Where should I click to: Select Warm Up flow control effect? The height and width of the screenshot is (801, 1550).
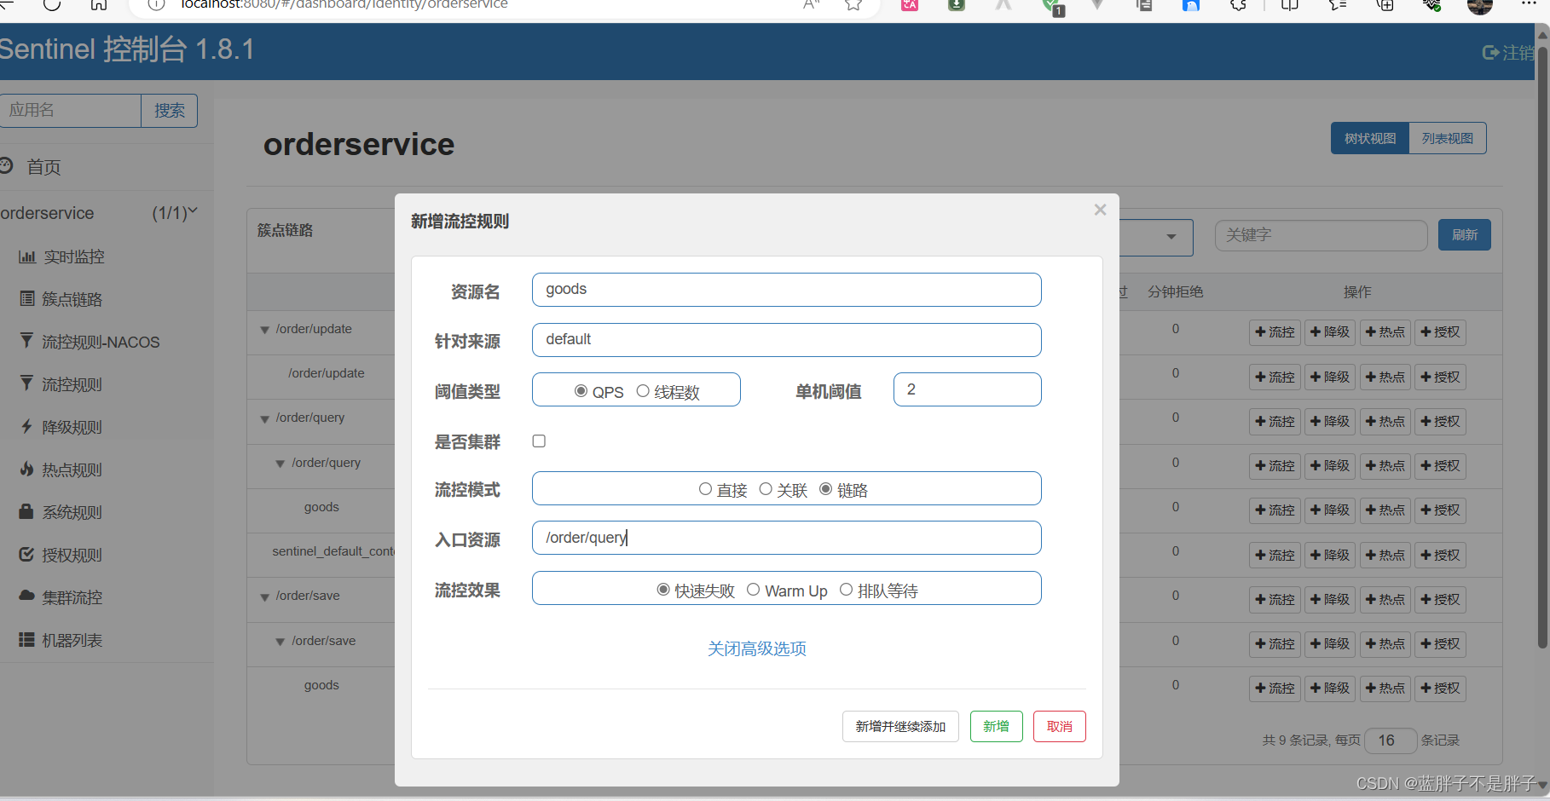(753, 590)
